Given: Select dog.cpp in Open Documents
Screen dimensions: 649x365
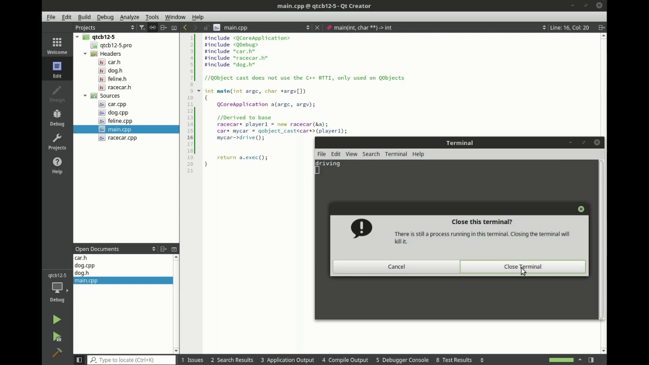Looking at the screenshot, I should click(84, 266).
